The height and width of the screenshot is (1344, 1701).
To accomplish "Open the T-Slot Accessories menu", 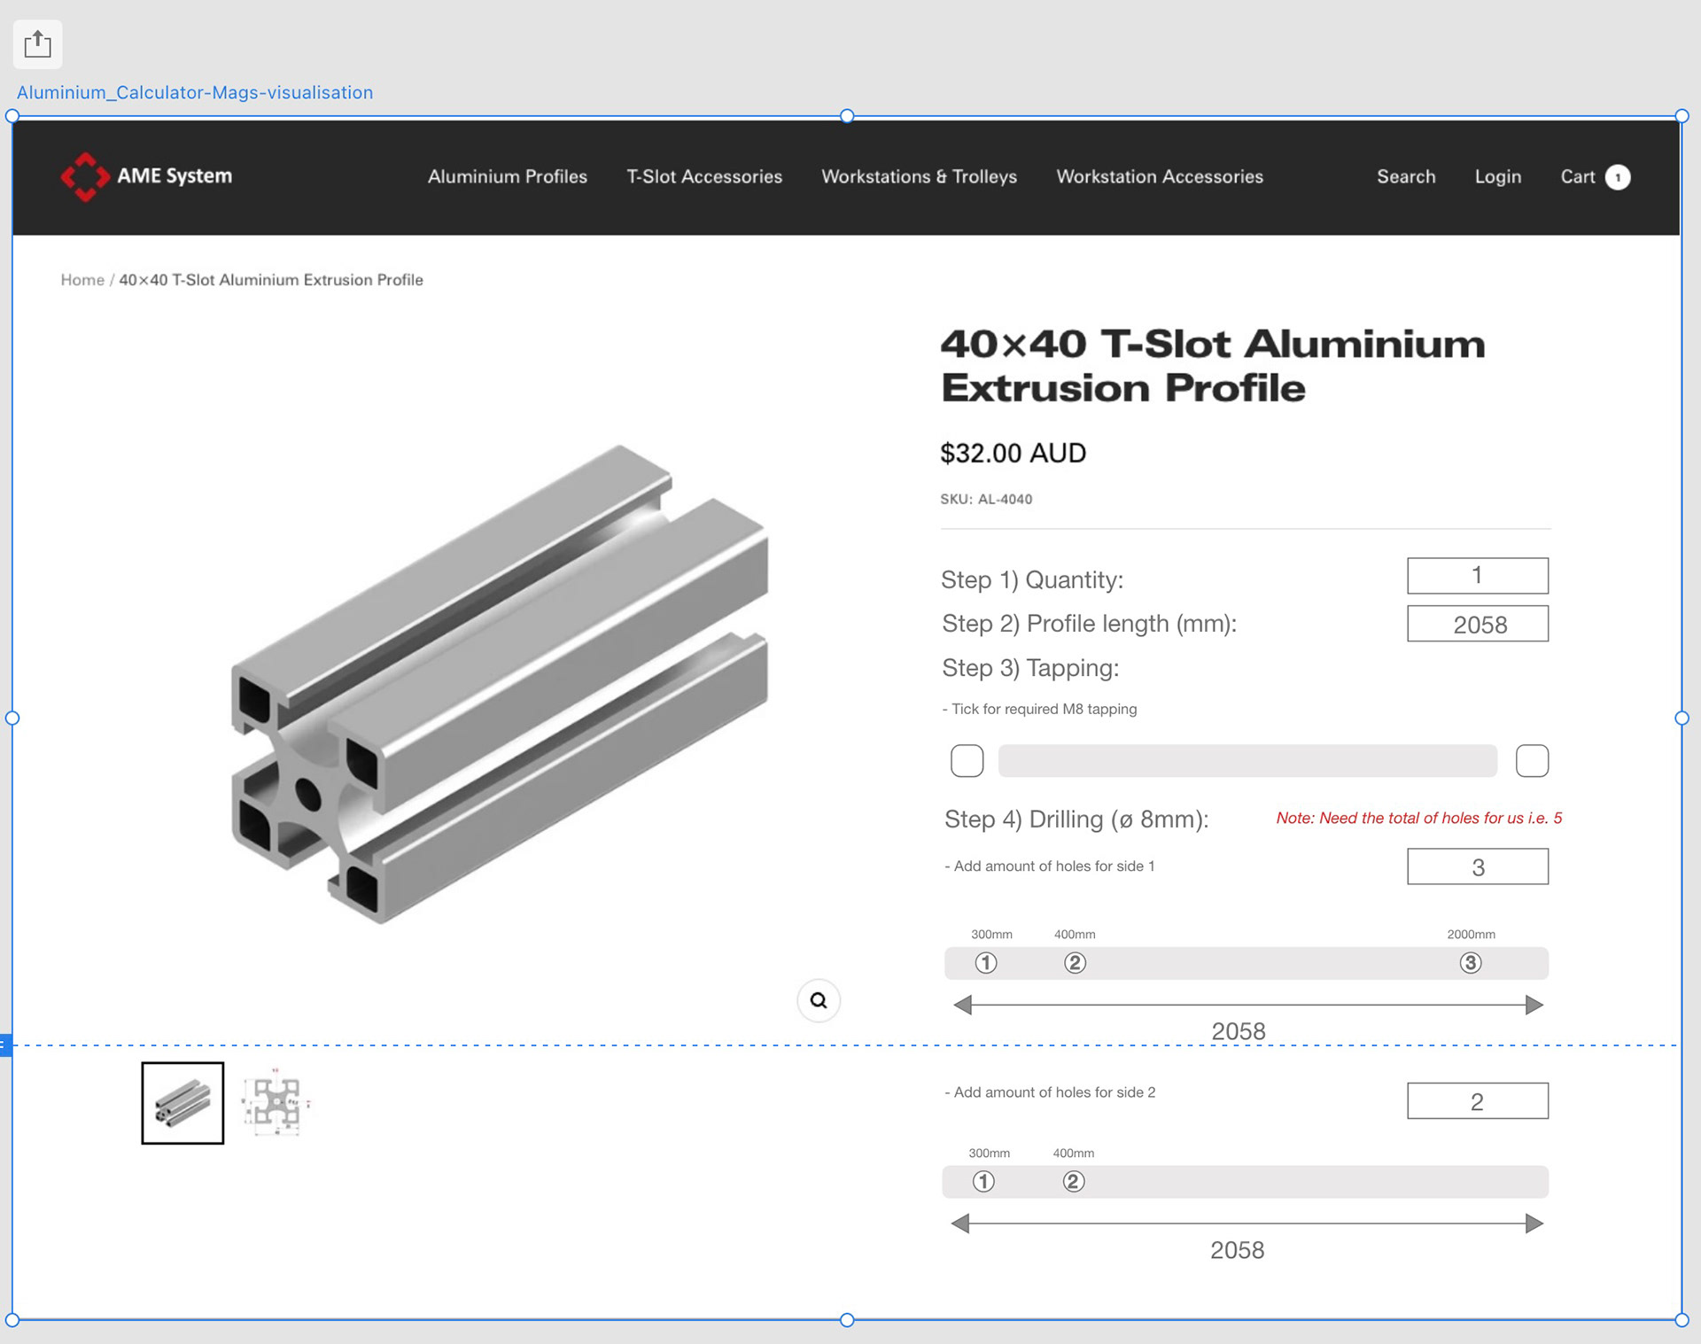I will [x=704, y=176].
